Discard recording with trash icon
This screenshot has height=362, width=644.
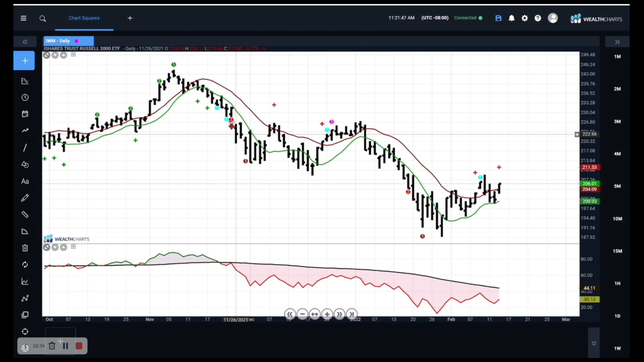point(52,346)
